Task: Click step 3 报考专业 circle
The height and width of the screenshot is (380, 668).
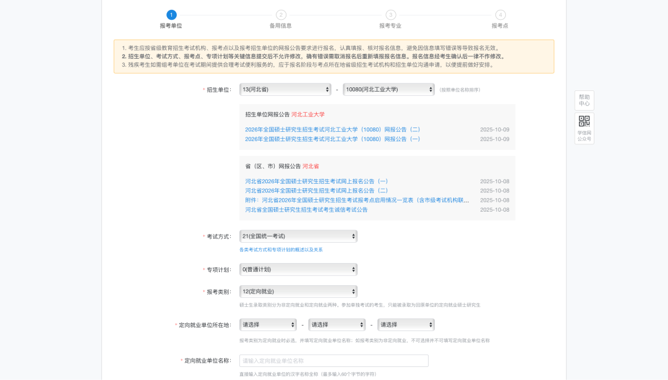Action: pos(390,15)
